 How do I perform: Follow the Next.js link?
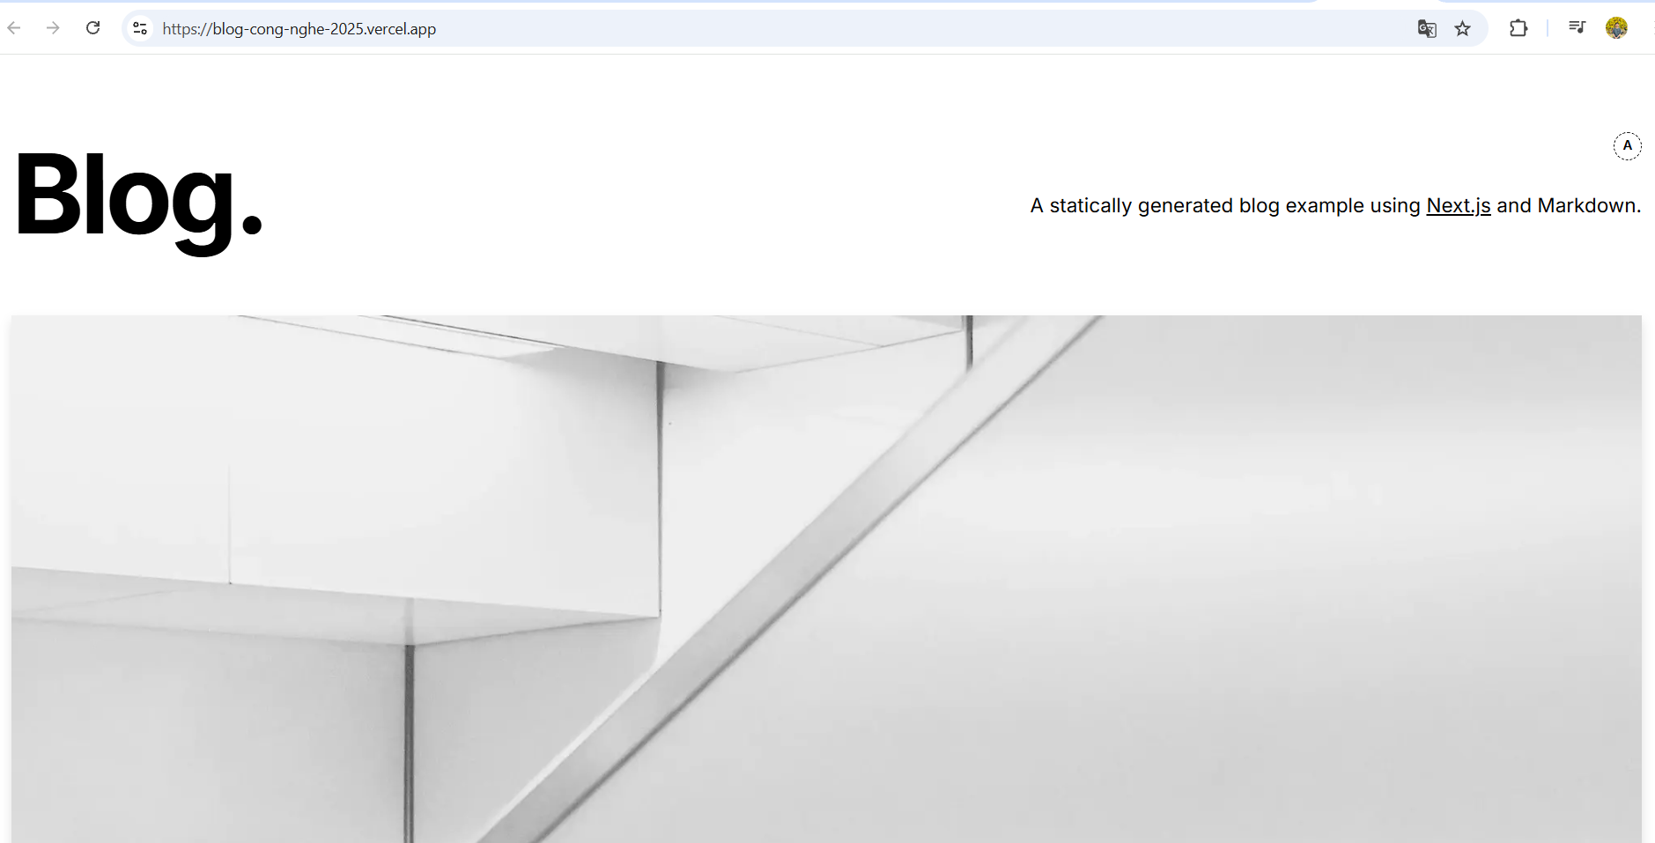[x=1459, y=205]
